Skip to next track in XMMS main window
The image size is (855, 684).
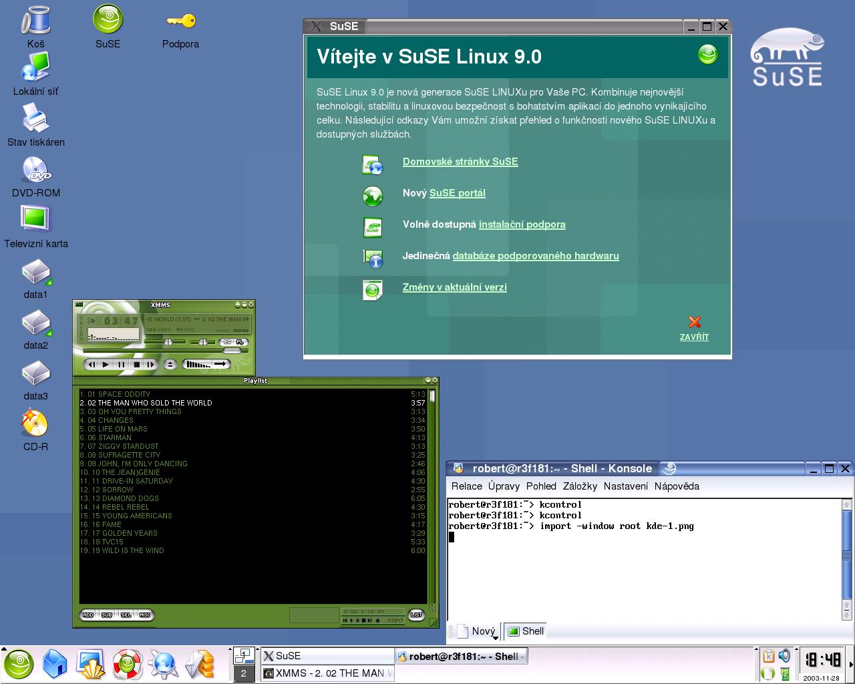tap(151, 364)
